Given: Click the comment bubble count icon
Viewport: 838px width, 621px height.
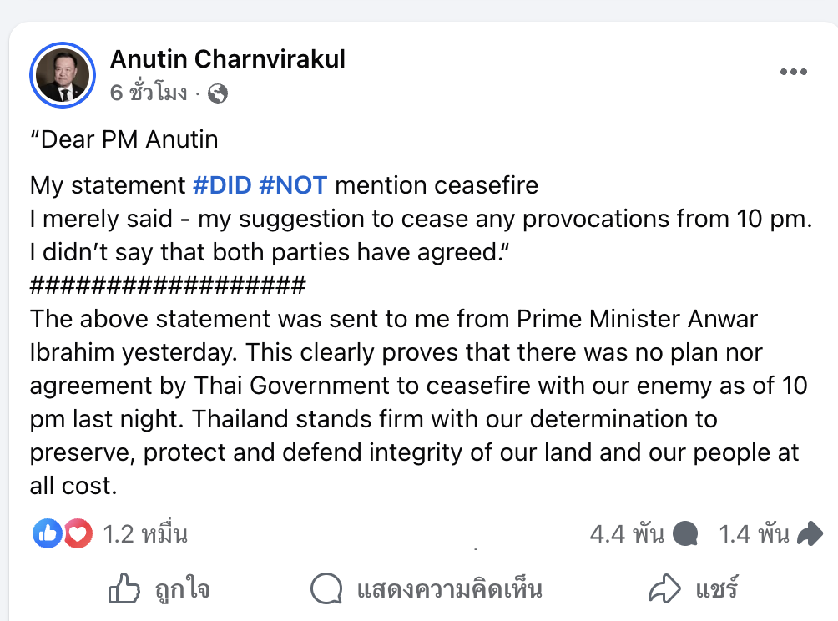Looking at the screenshot, I should click(685, 534).
